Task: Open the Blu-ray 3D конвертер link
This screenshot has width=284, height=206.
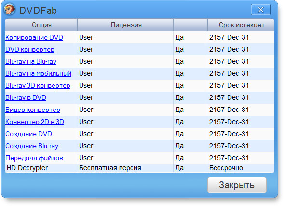Action: pyautogui.click(x=38, y=86)
